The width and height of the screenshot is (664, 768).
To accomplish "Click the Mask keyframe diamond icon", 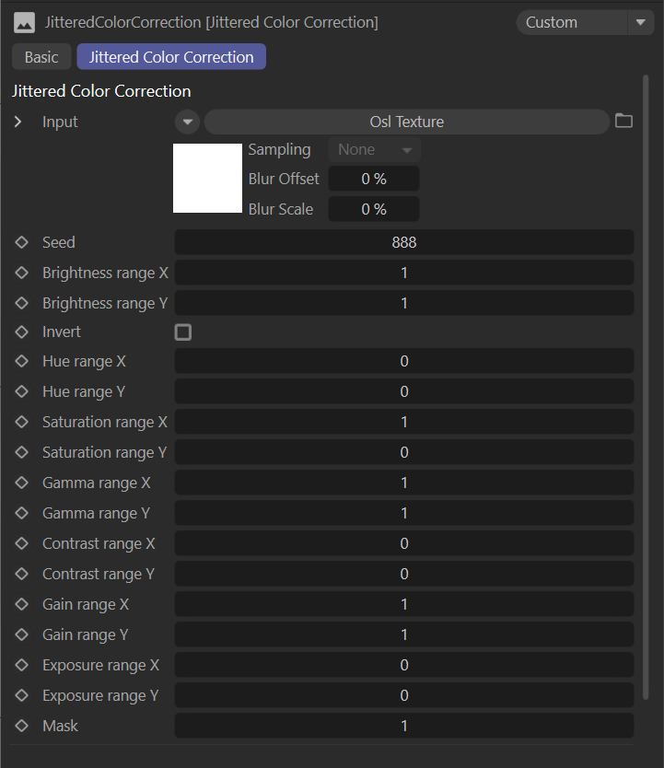I will 22,726.
